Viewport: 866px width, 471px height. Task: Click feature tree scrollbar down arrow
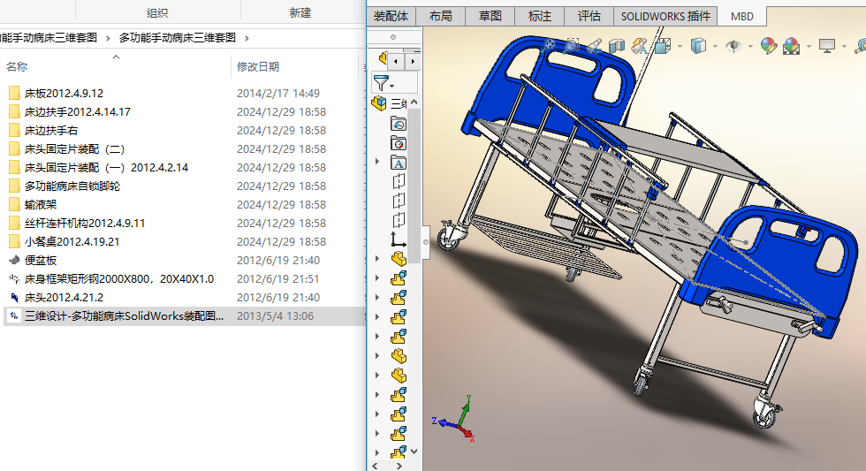point(414,452)
